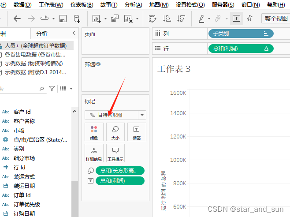Click the clear sheet icon
290x217 pixels.
pos(129,19)
